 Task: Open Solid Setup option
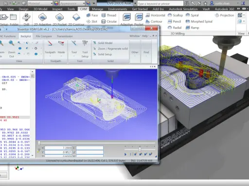pos(103,54)
